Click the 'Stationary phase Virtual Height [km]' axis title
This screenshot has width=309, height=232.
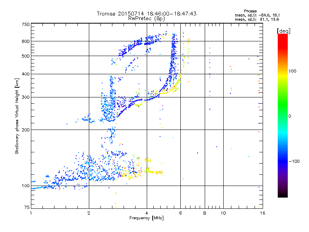(x=17, y=116)
